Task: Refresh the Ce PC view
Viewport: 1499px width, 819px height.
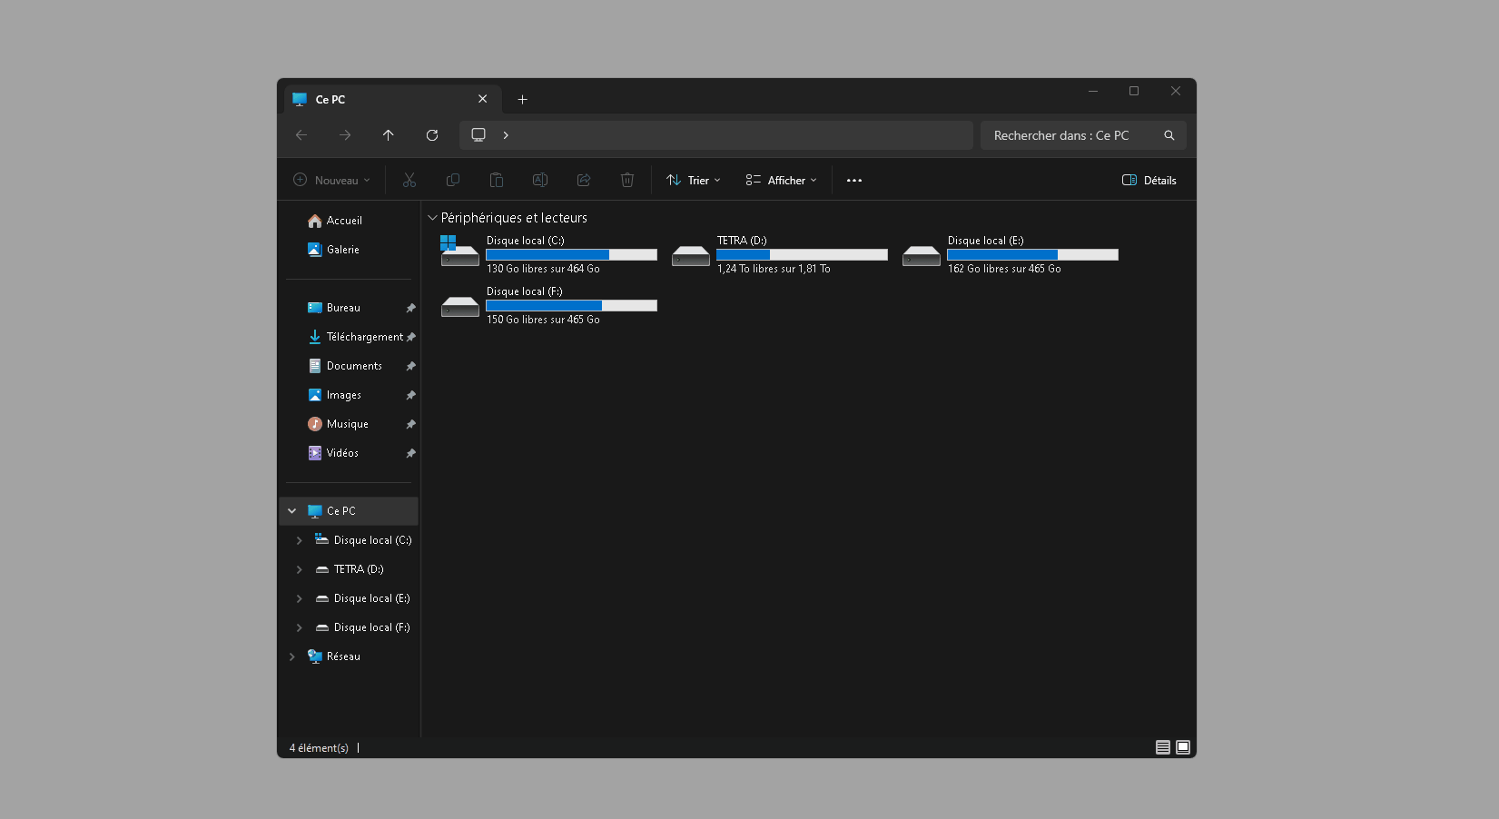Action: point(432,135)
